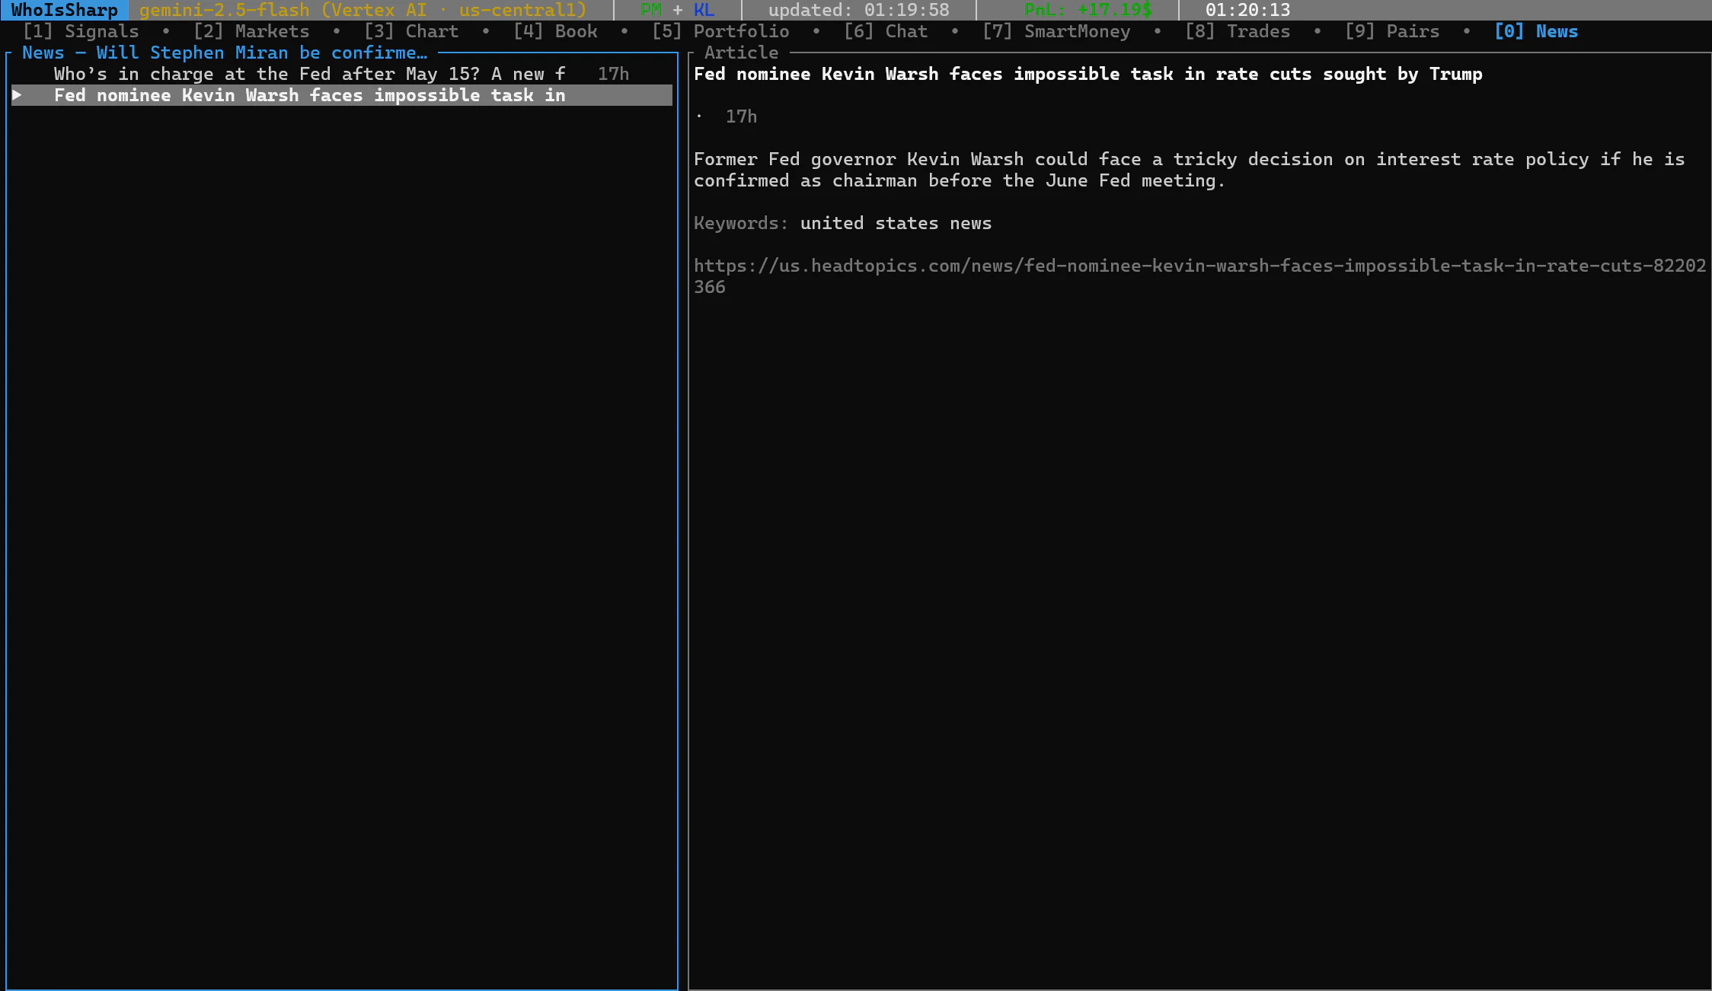This screenshot has height=991, width=1712.
Task: Open the headtopics.com article URL
Action: (1199, 266)
